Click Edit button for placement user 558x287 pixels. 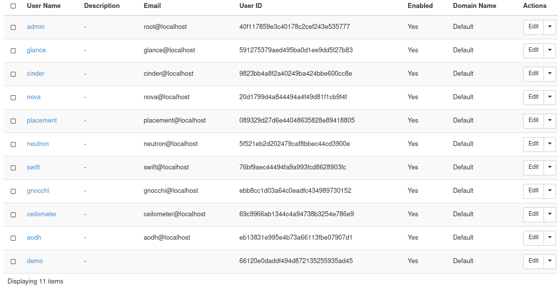(534, 121)
